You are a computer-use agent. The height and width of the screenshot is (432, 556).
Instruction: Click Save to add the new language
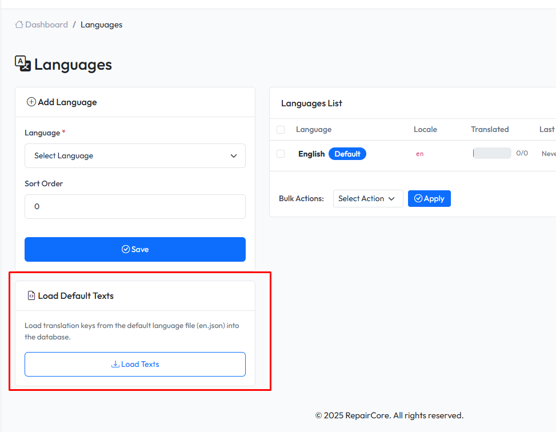point(135,249)
